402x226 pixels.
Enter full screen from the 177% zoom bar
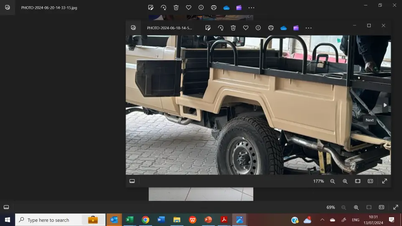coord(384,181)
